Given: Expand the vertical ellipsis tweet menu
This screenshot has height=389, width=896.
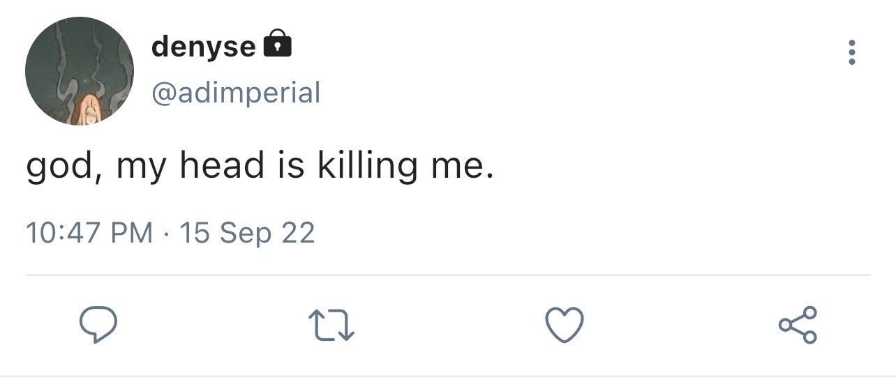Looking at the screenshot, I should (851, 53).
